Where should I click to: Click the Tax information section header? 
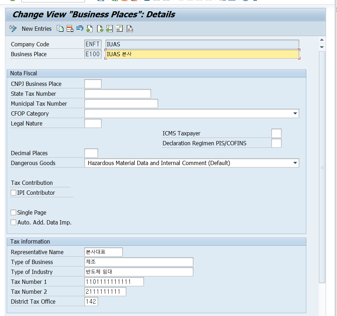(156, 241)
